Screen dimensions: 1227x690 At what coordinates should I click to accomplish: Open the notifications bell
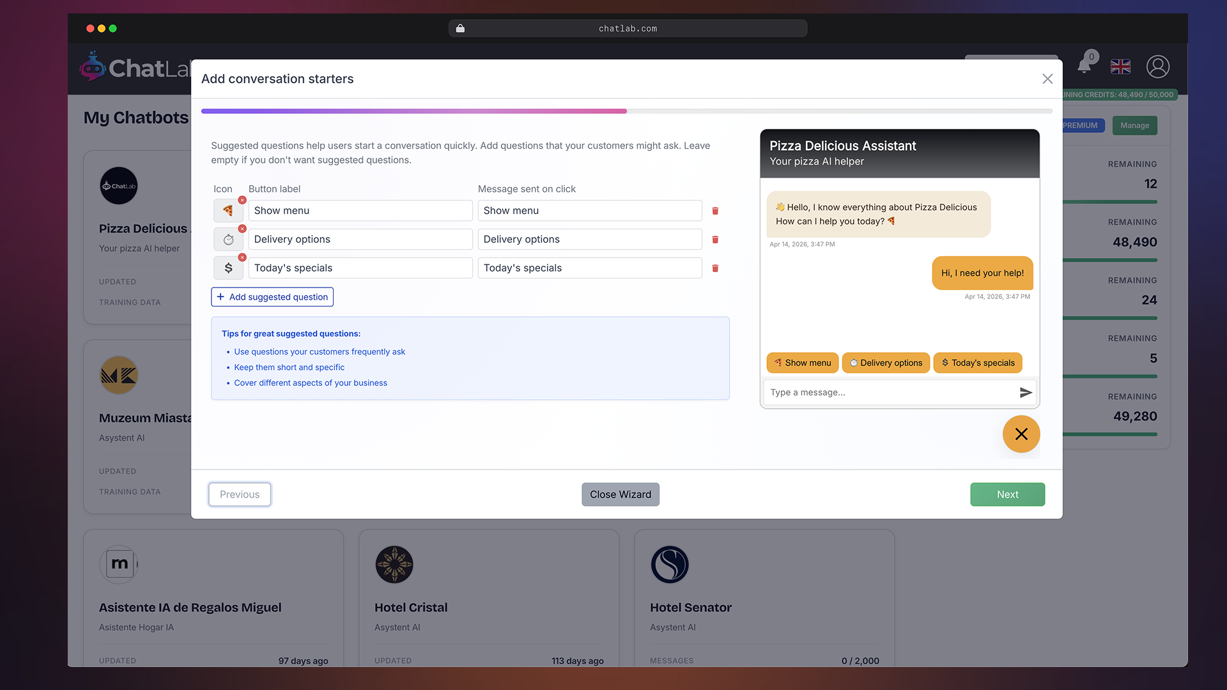1084,66
